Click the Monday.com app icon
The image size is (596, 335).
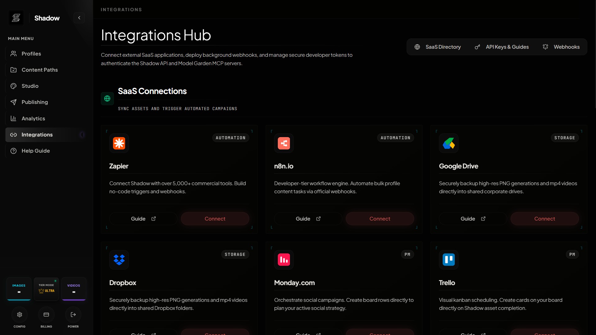click(x=284, y=260)
